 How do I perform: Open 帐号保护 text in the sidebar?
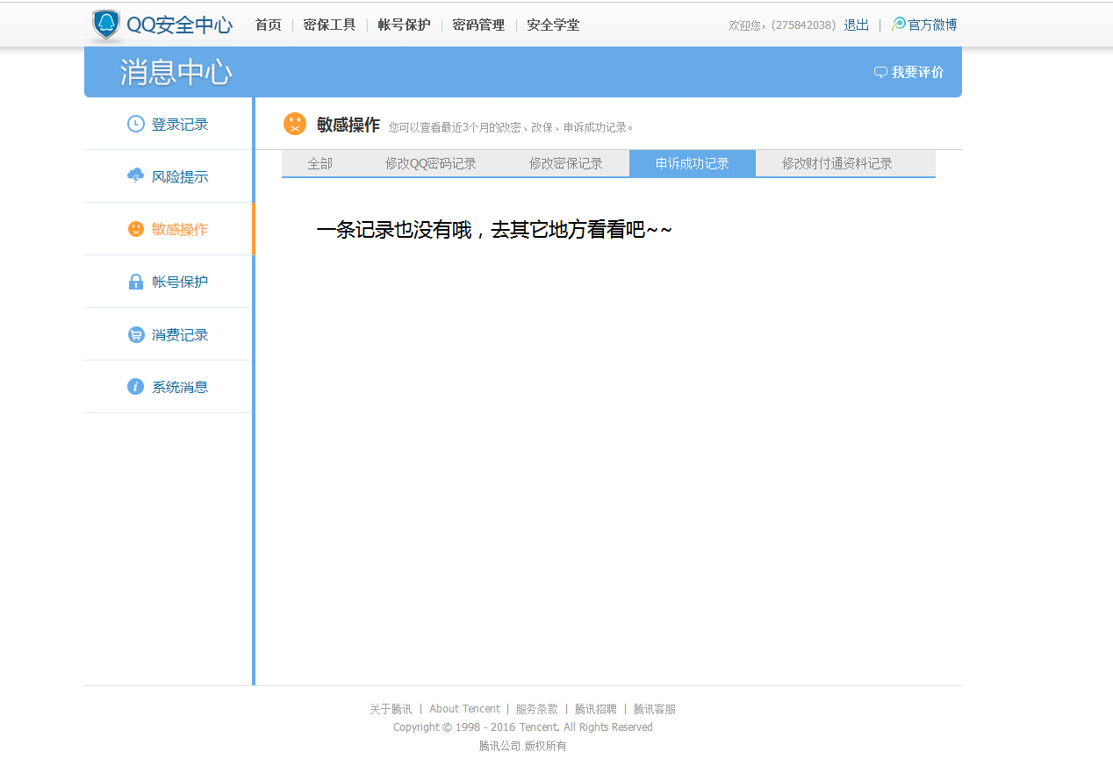click(180, 282)
